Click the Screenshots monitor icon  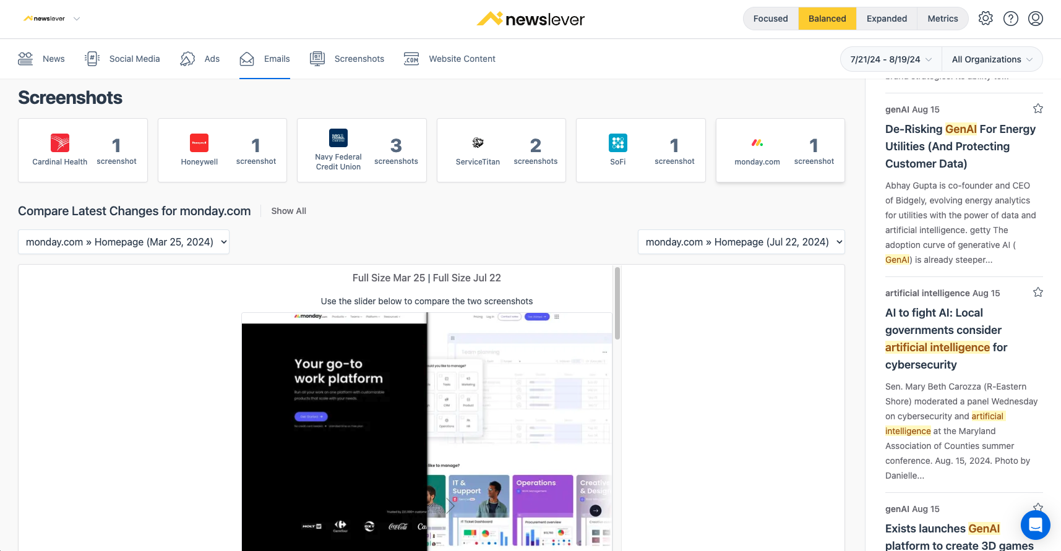click(x=317, y=59)
